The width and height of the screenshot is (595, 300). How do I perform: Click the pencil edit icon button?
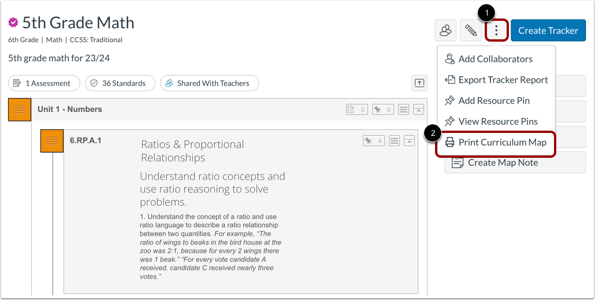tap(471, 31)
